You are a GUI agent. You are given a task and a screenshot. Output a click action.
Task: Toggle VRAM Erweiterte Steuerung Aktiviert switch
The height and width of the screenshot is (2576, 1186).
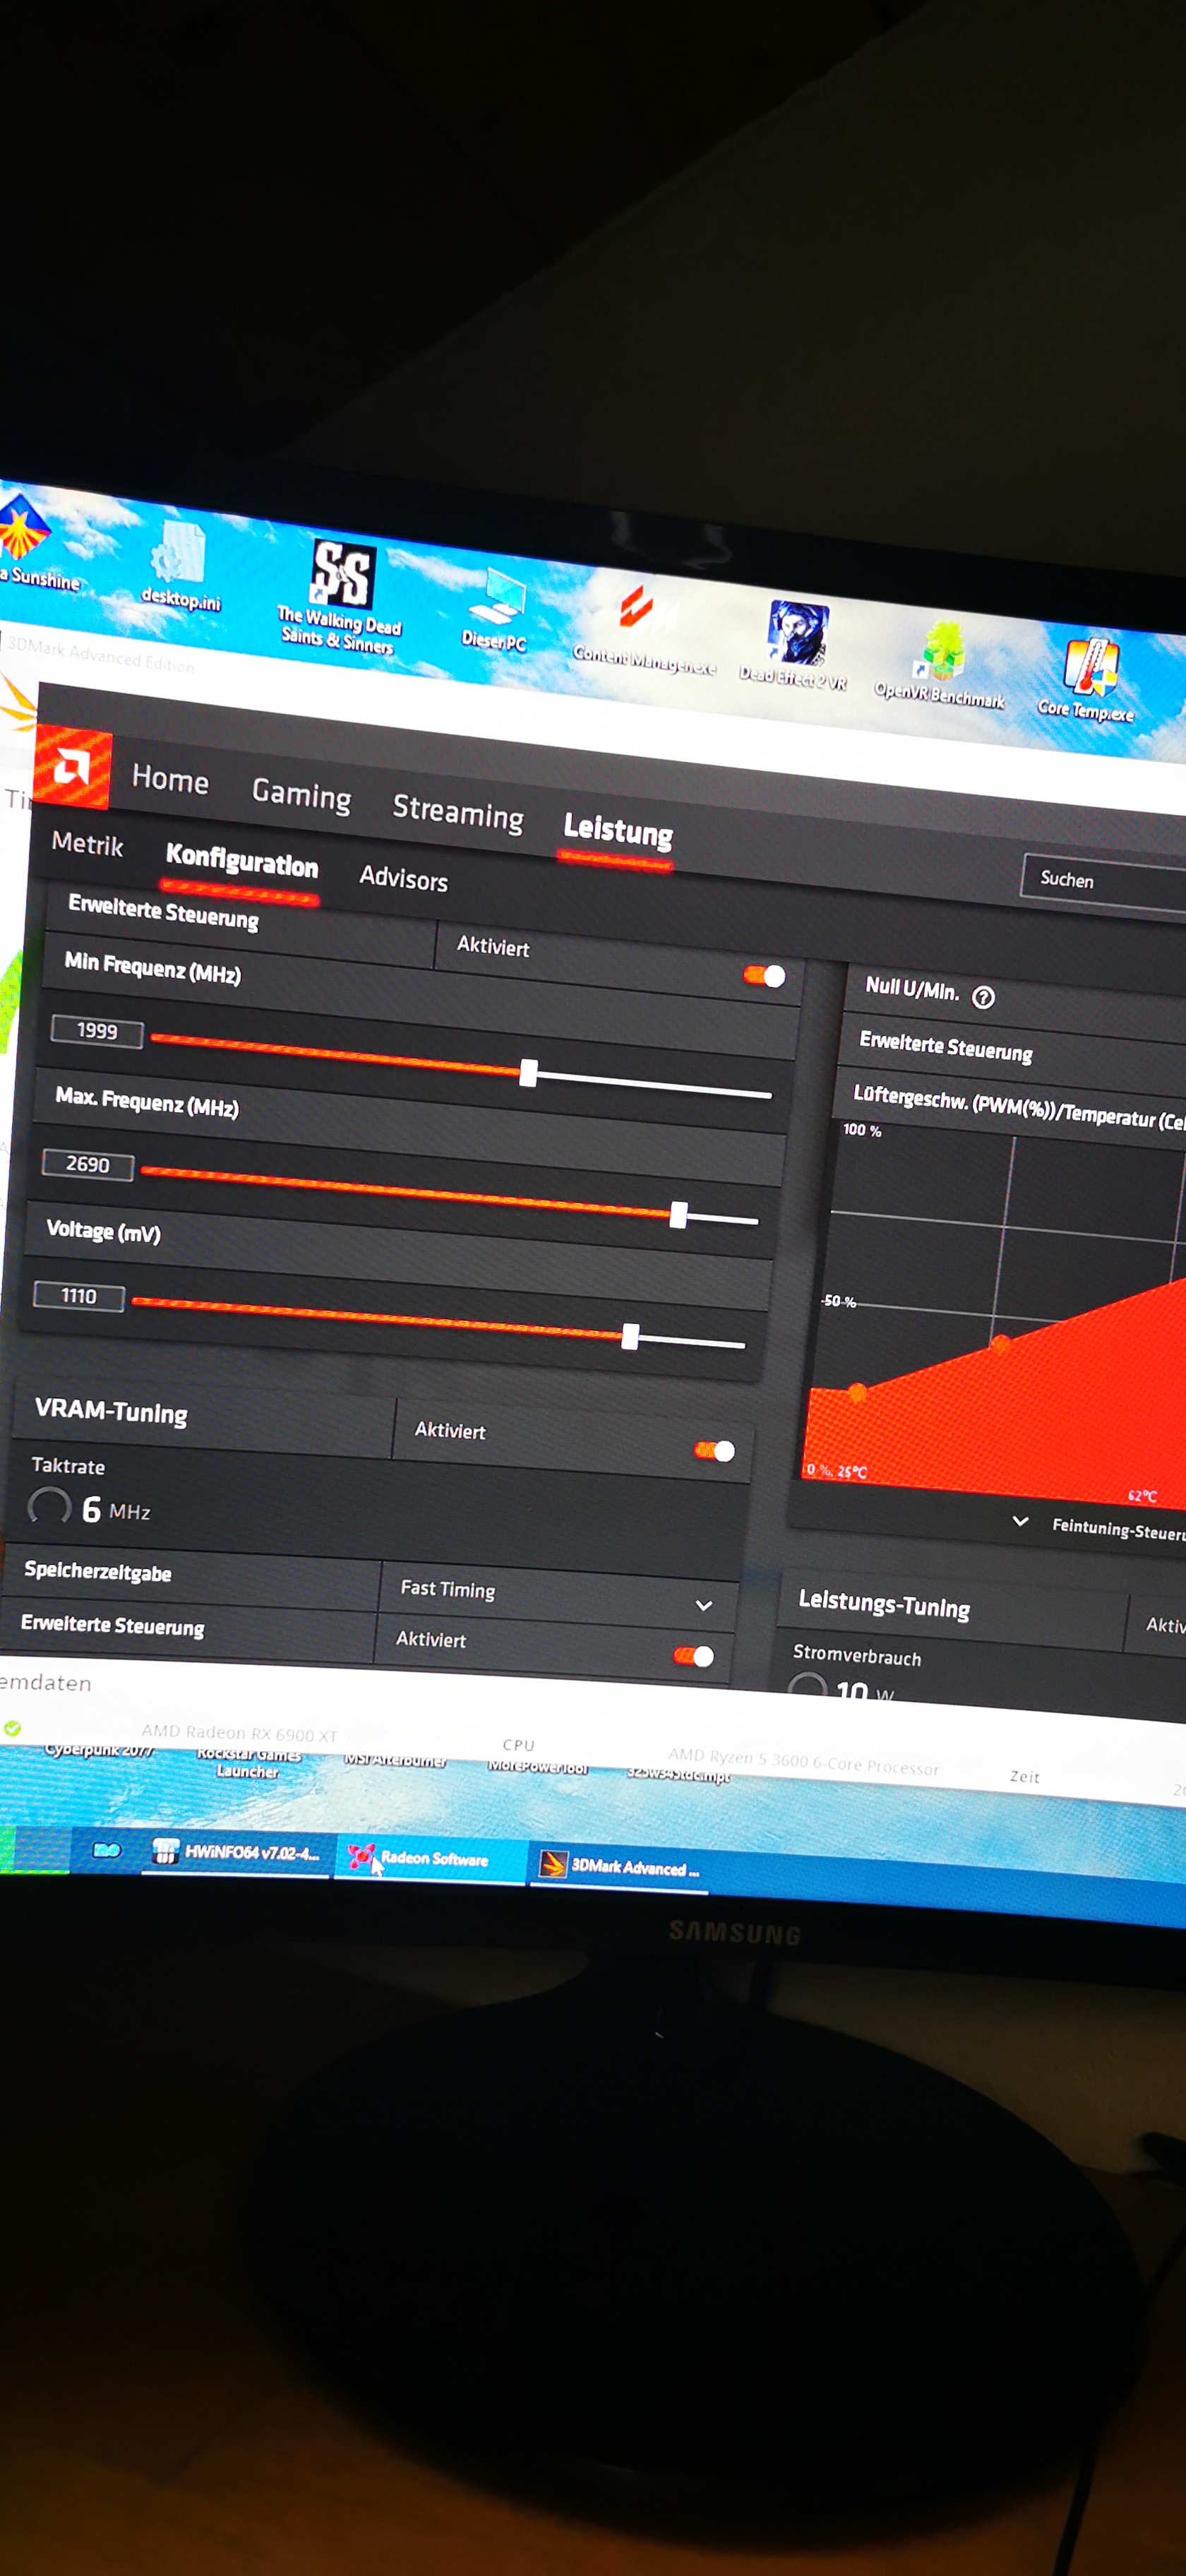coord(694,1656)
